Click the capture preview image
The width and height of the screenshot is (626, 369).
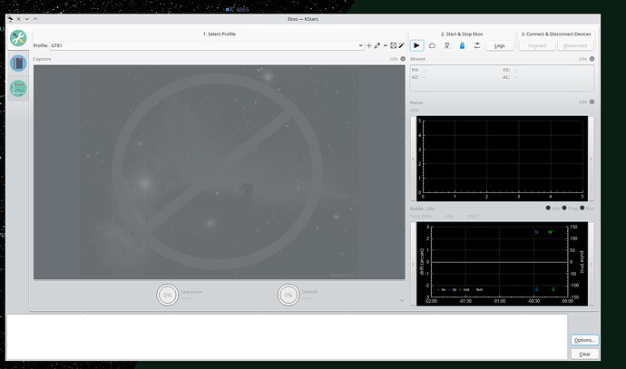click(x=220, y=172)
